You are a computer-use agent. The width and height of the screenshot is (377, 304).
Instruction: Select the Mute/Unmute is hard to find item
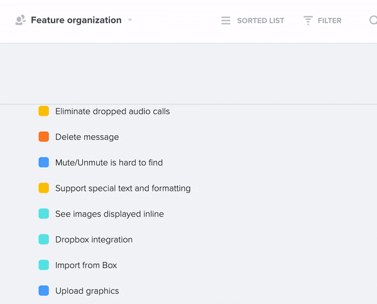pyautogui.click(x=109, y=163)
